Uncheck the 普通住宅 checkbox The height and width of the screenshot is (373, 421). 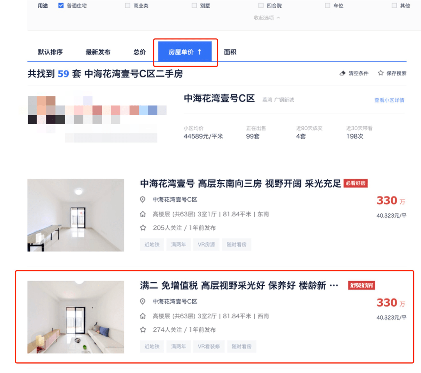[x=61, y=5]
